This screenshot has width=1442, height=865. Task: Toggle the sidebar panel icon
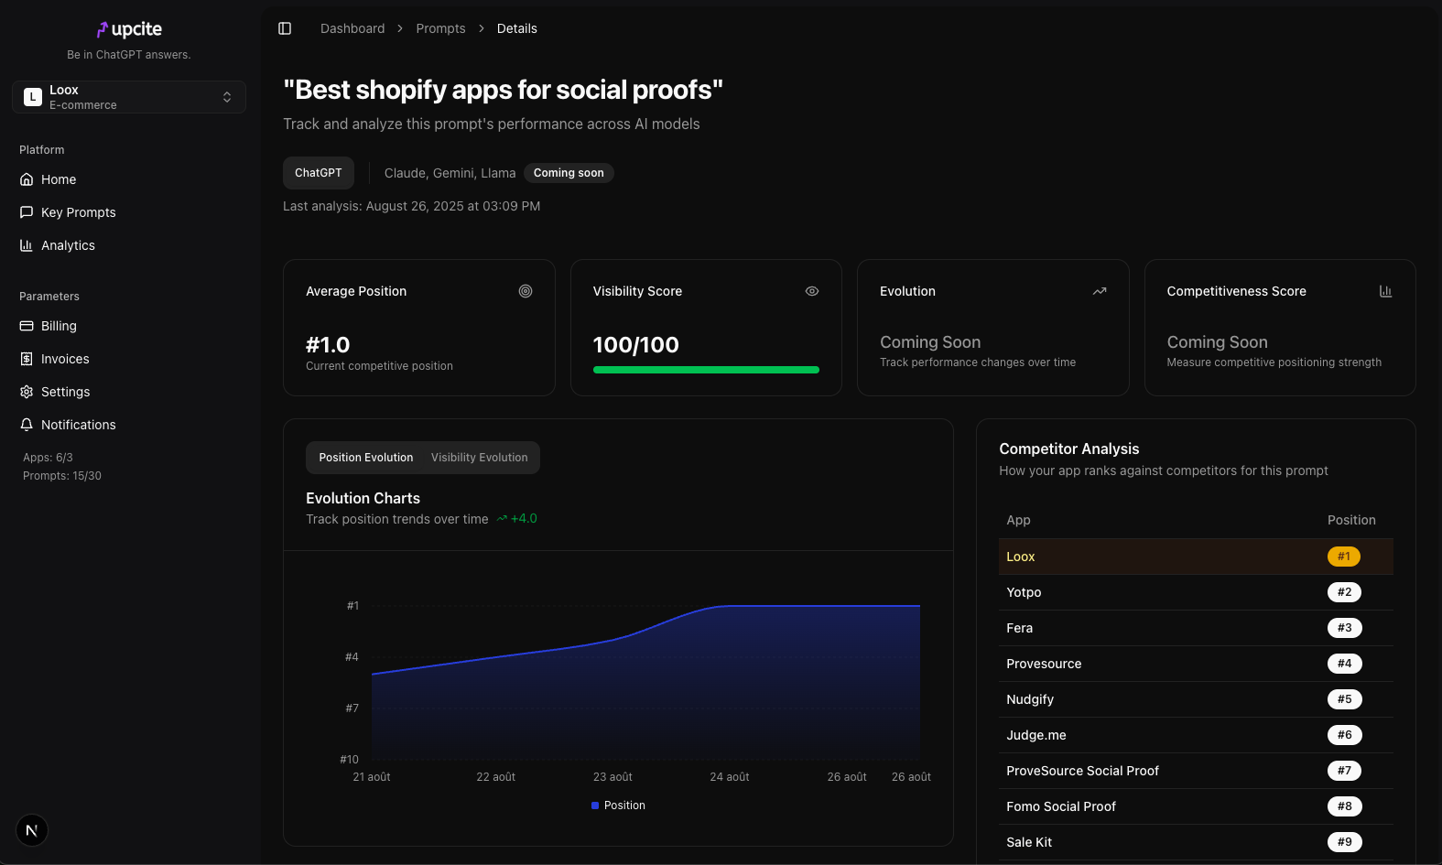tap(285, 28)
